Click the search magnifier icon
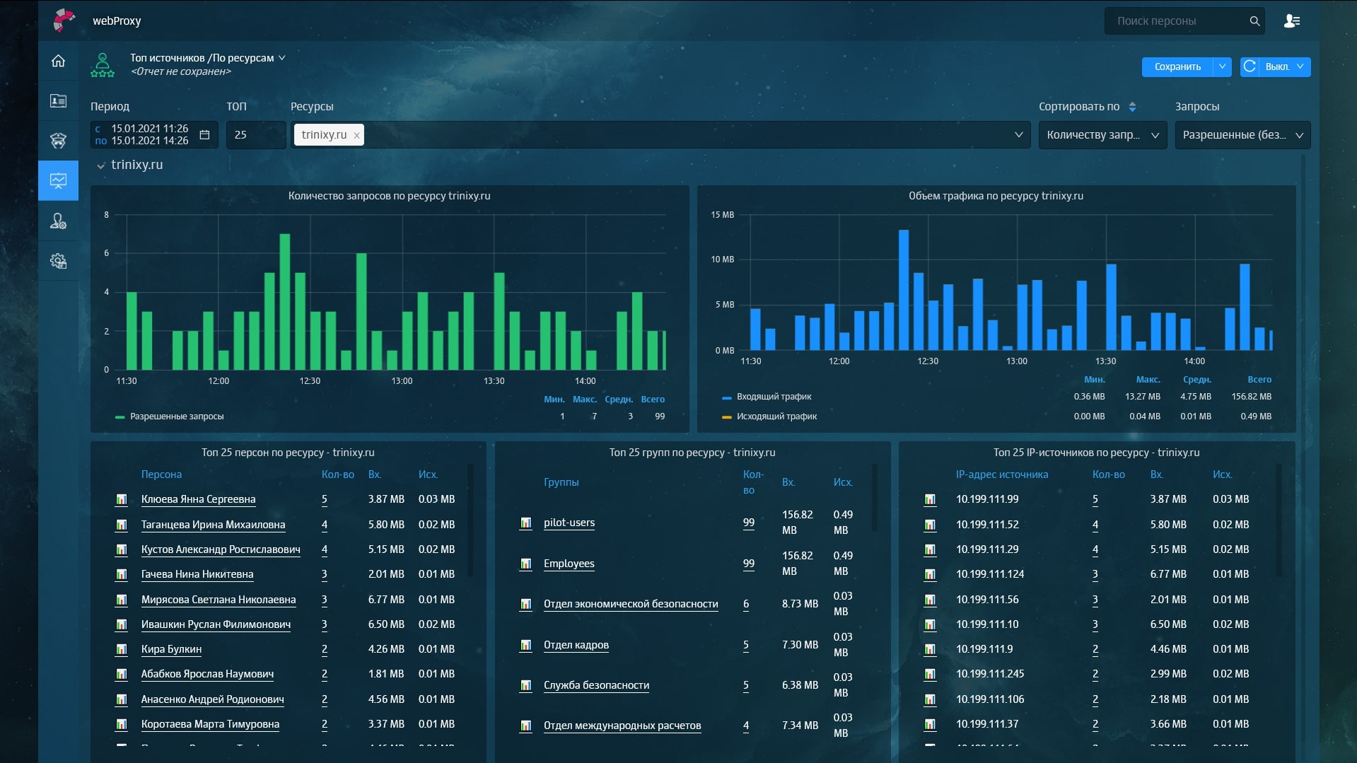This screenshot has height=763, width=1357. point(1254,21)
